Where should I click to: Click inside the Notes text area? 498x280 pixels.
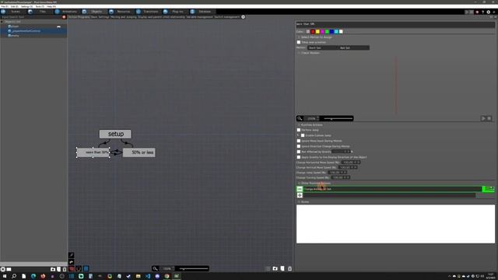(x=395, y=224)
